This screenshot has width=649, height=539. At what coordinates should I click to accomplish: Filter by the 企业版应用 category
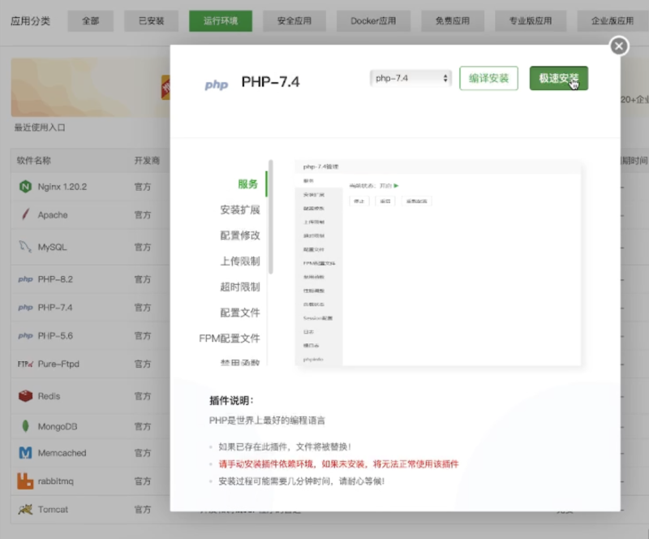(612, 21)
